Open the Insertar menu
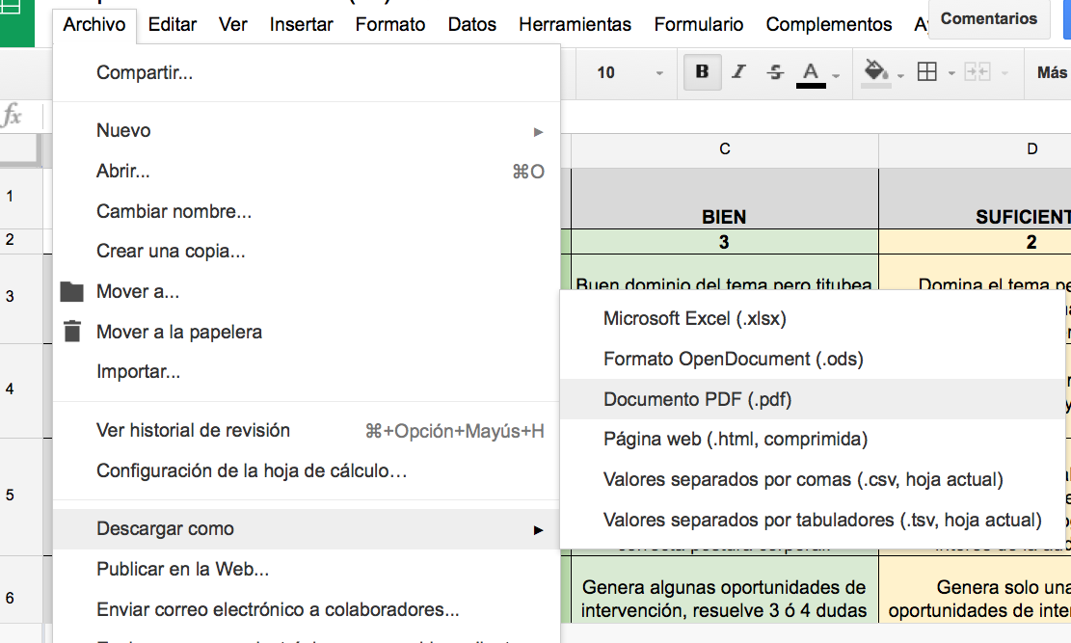Viewport: 1071px width, 643px height. click(x=301, y=25)
